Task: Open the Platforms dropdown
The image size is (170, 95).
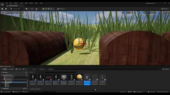Action: coord(61,9)
